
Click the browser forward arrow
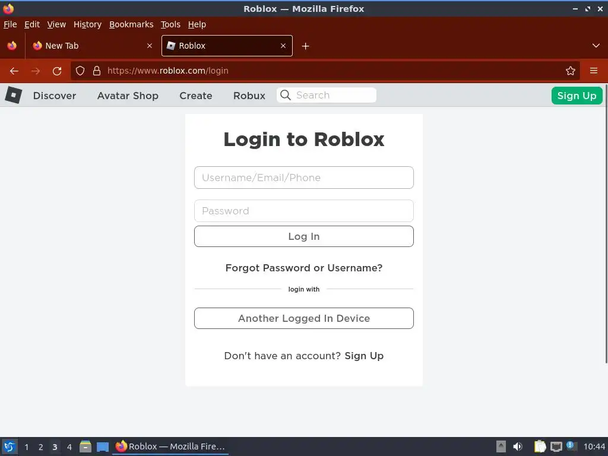point(36,71)
